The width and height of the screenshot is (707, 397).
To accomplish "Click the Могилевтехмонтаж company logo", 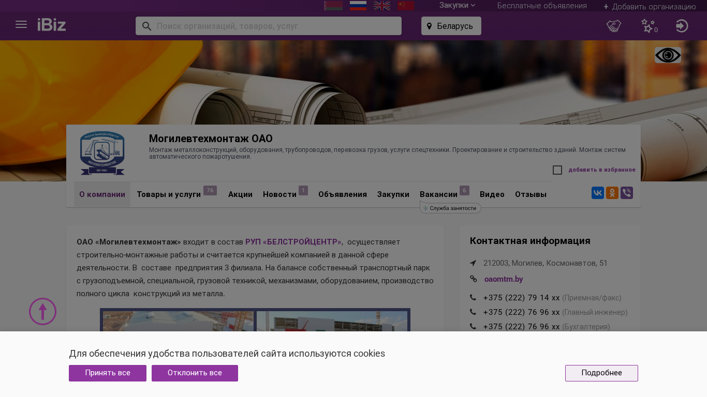I will pos(102,153).
